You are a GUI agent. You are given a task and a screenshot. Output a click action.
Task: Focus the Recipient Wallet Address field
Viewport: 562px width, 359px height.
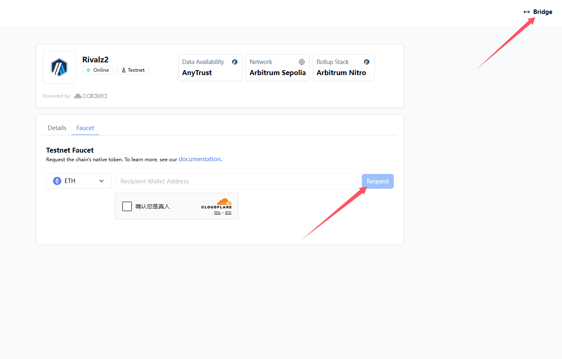tap(237, 181)
